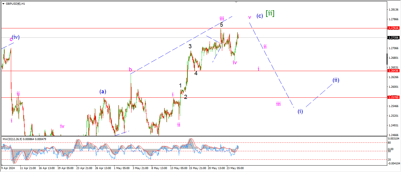Screen dimensions: 401x172
Task: Click the 23 May 05:00 time axis label
Action: [x=235, y=168]
